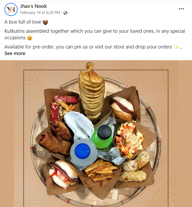Click the ham burger with ketchup in the photo
The width and height of the screenshot is (192, 207).
pos(63,174)
